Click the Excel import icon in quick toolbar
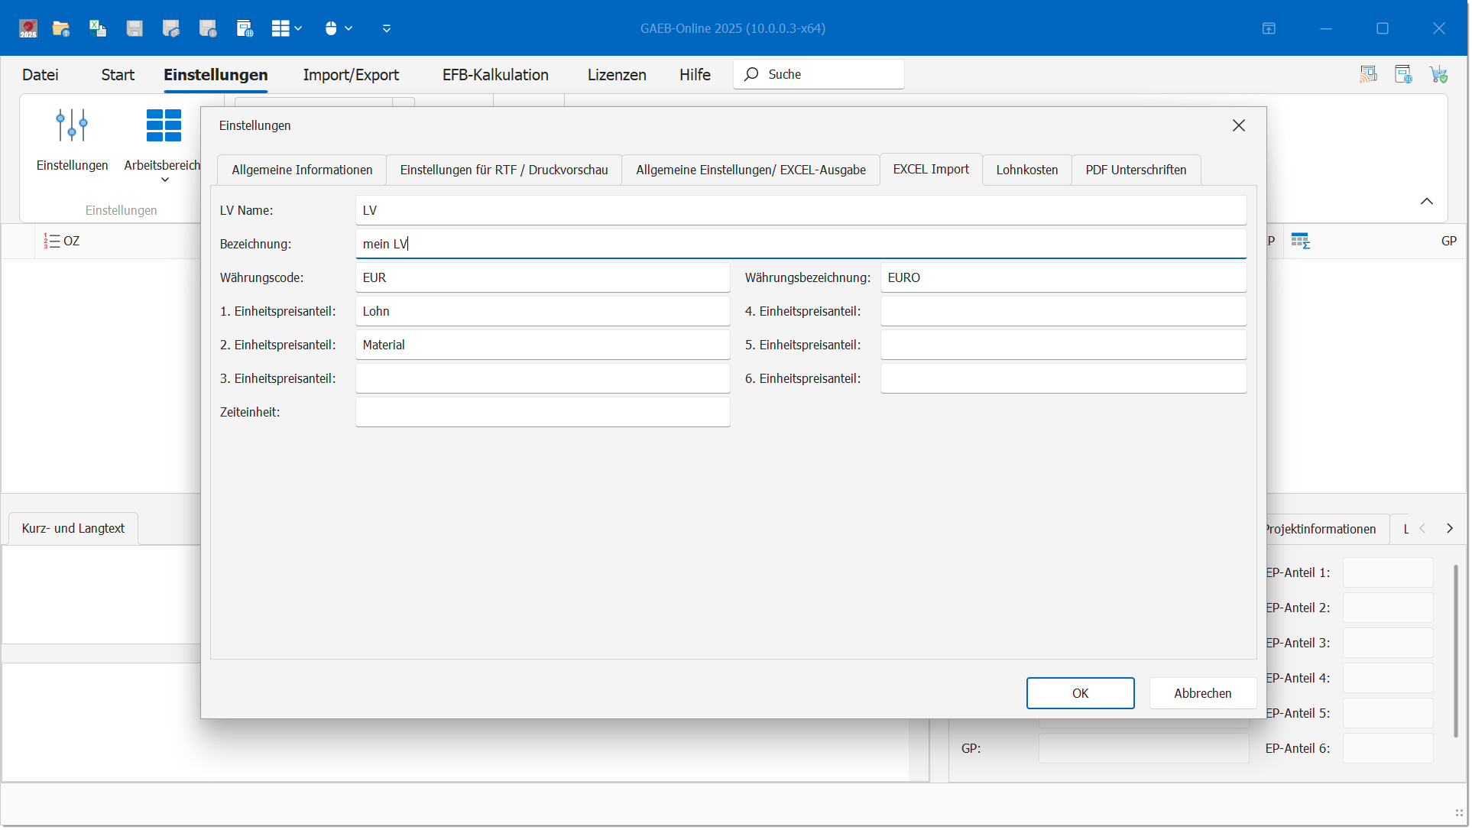The width and height of the screenshot is (1472, 830). pos(98,29)
